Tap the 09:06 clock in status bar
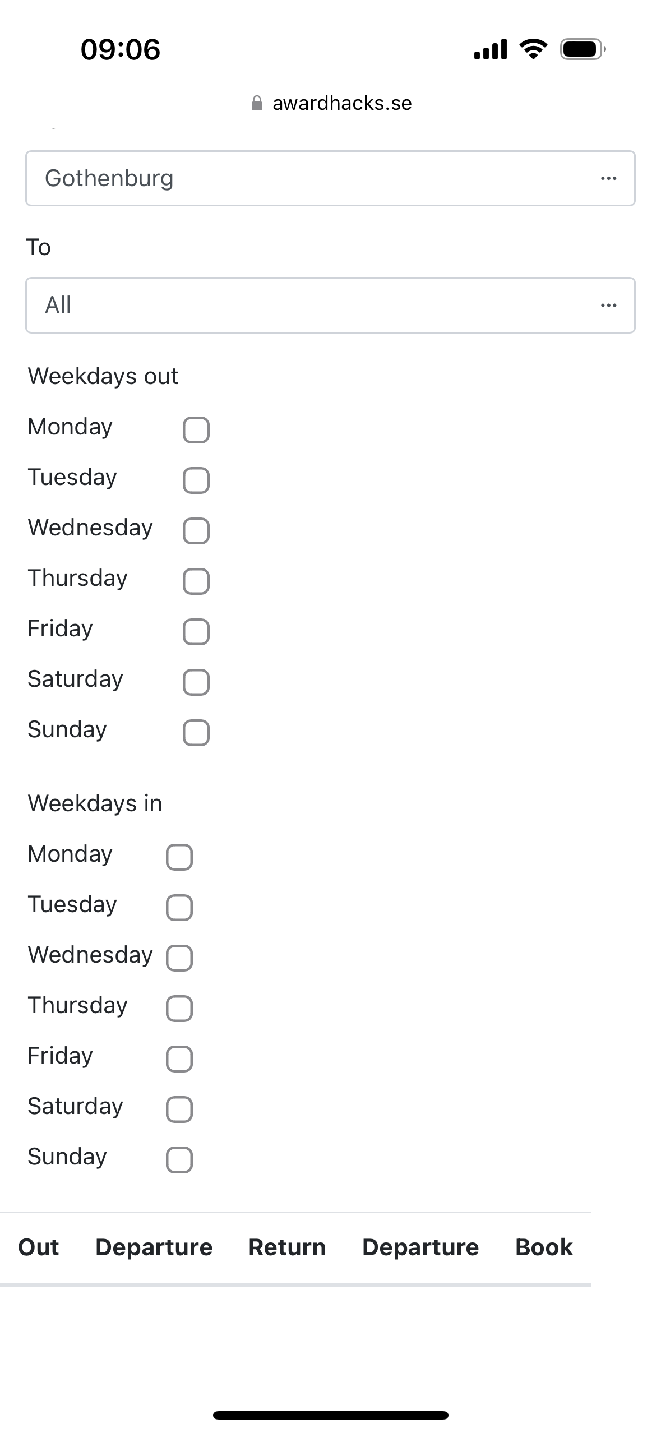This screenshot has width=661, height=1433. 121,49
